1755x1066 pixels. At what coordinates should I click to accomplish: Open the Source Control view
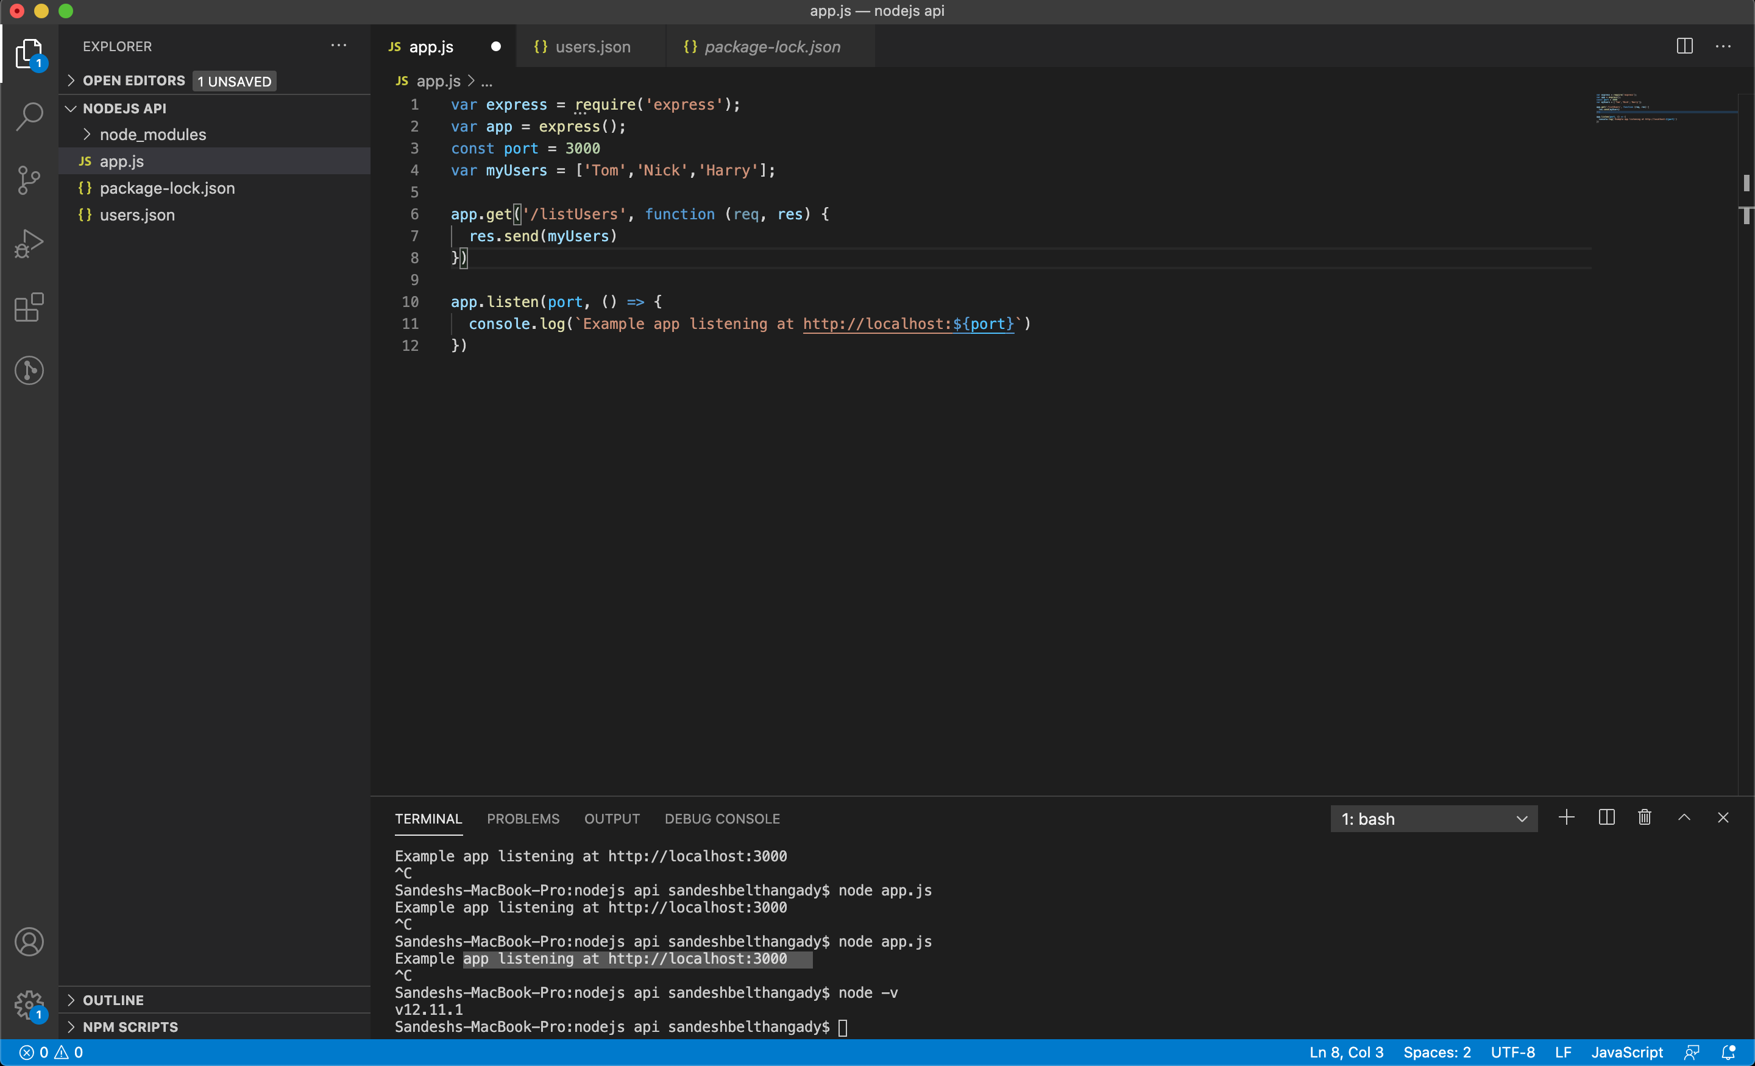point(29,180)
